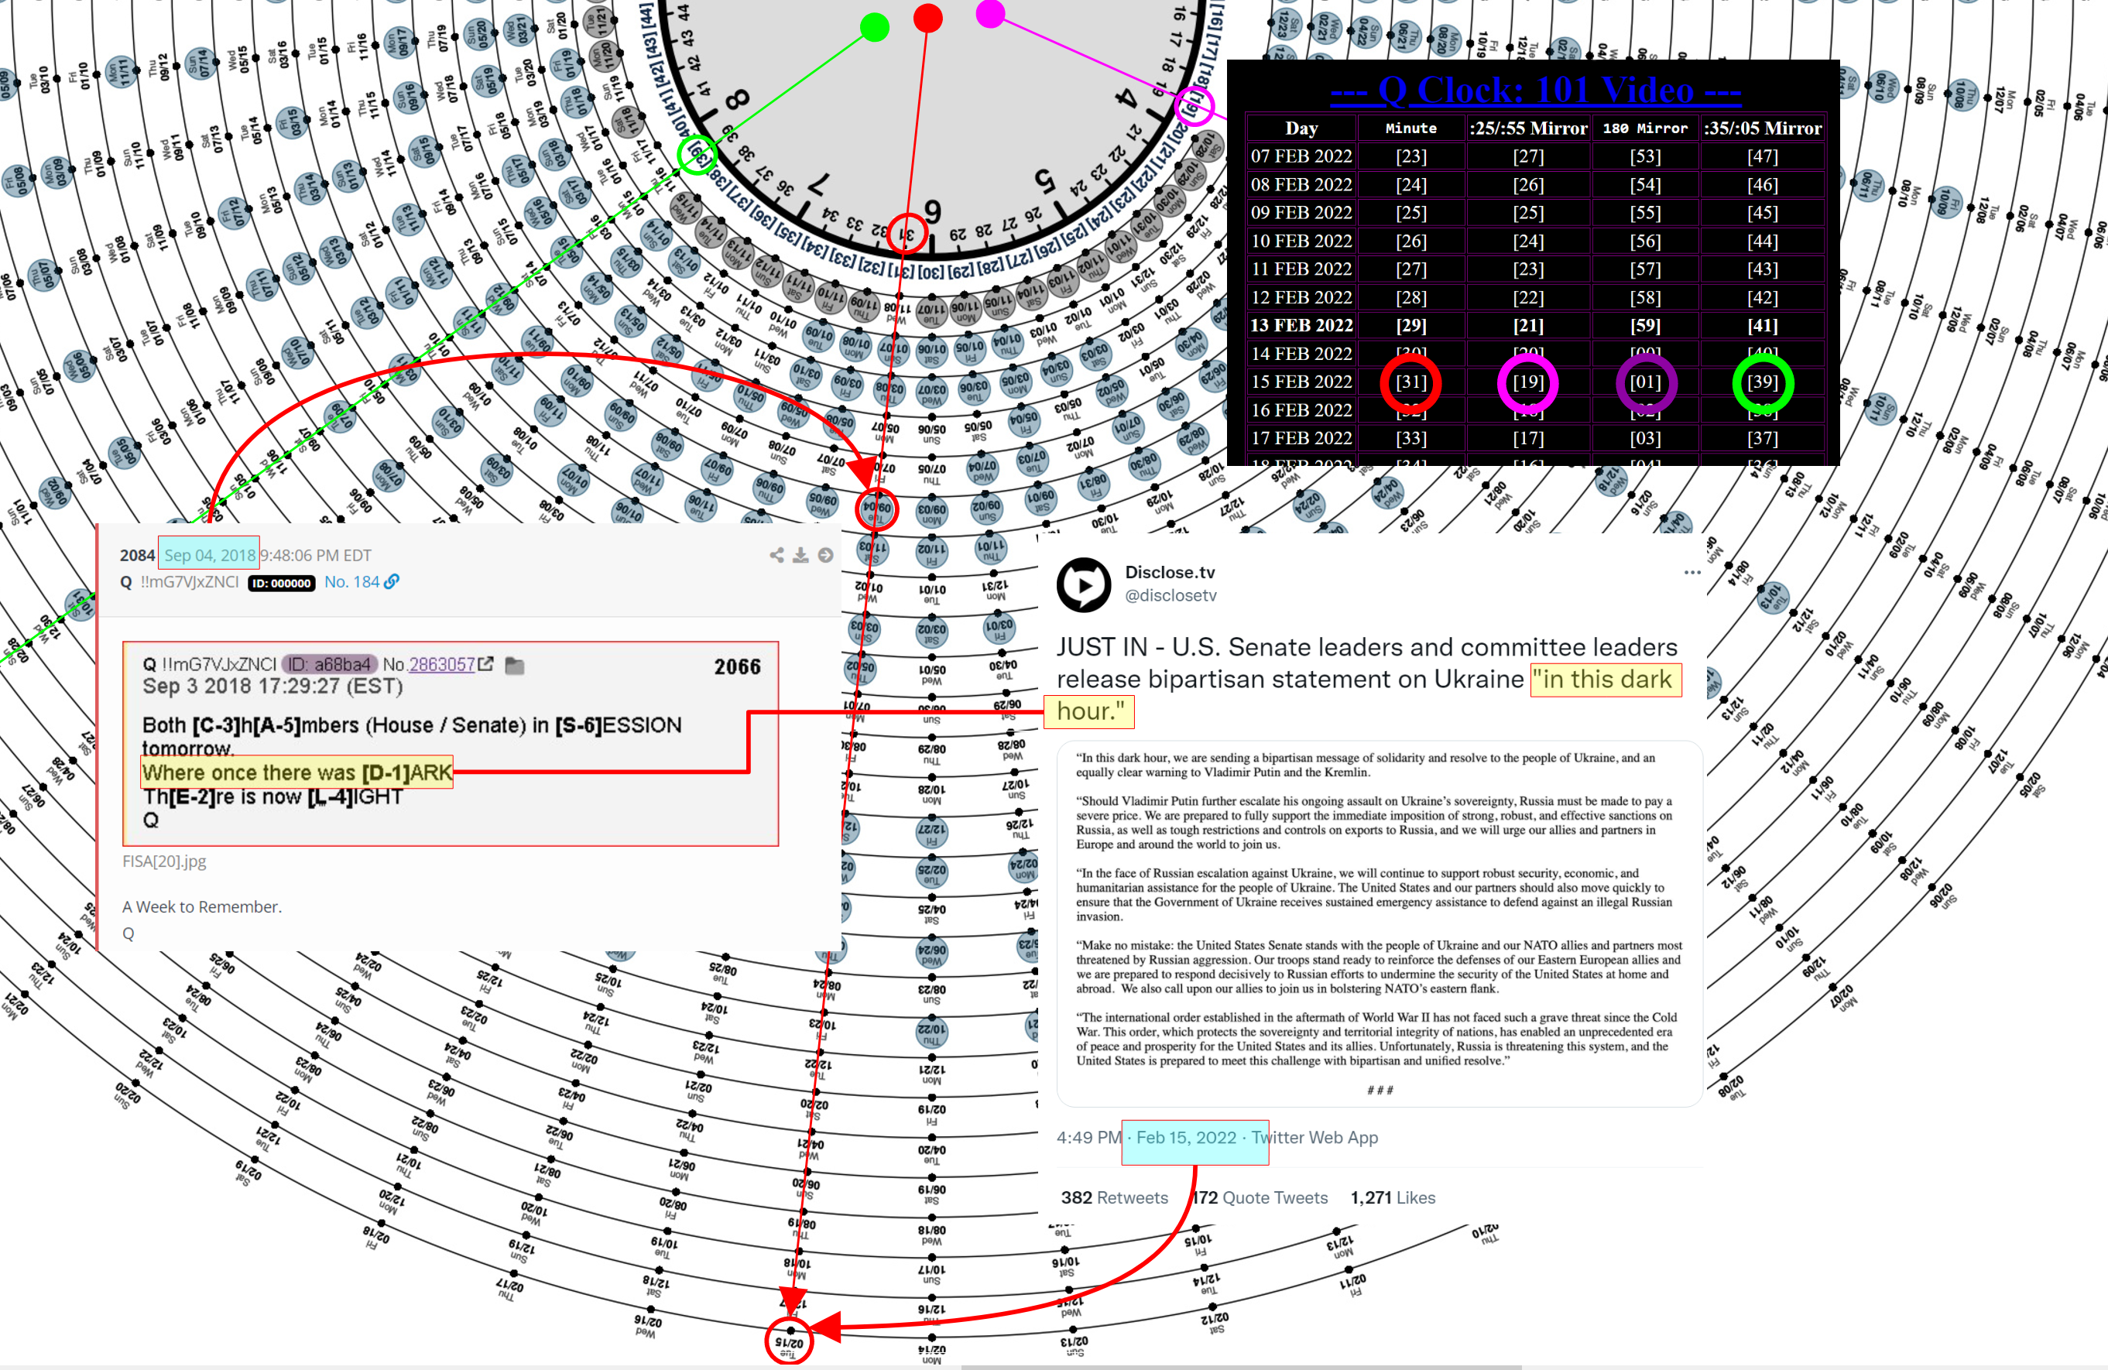The height and width of the screenshot is (1370, 2108).
Task: Select the 16 FEB 2022 row date
Action: click(1301, 410)
